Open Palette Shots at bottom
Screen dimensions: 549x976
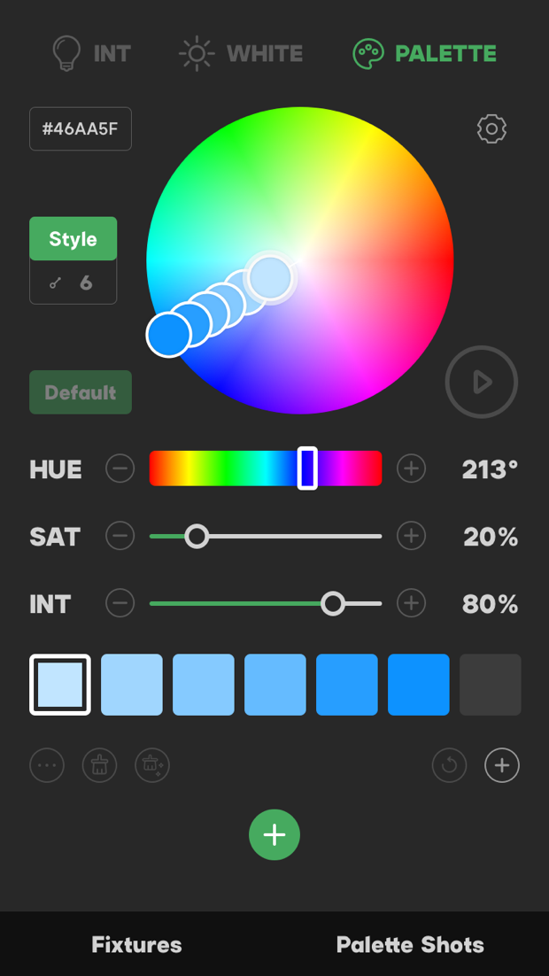(x=410, y=944)
